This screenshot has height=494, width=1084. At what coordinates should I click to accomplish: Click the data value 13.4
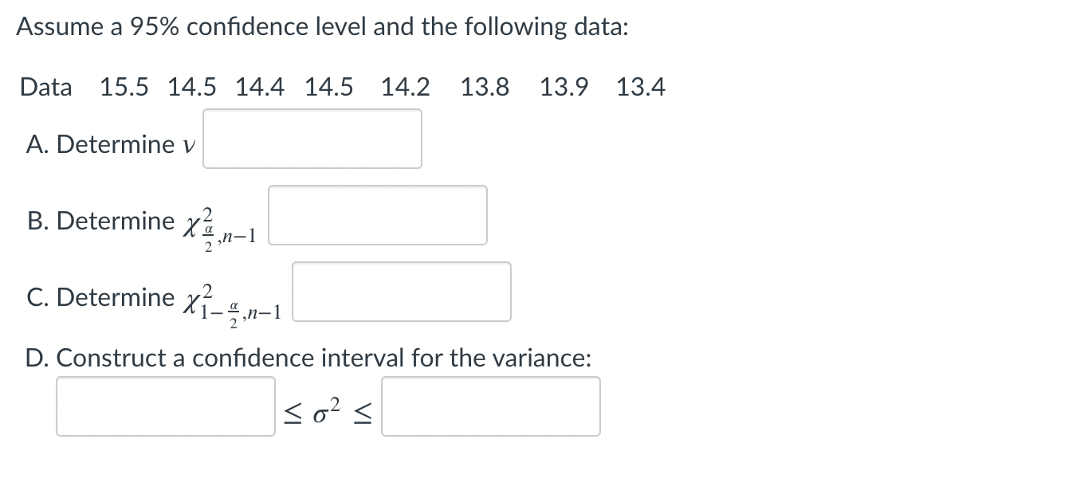(641, 87)
